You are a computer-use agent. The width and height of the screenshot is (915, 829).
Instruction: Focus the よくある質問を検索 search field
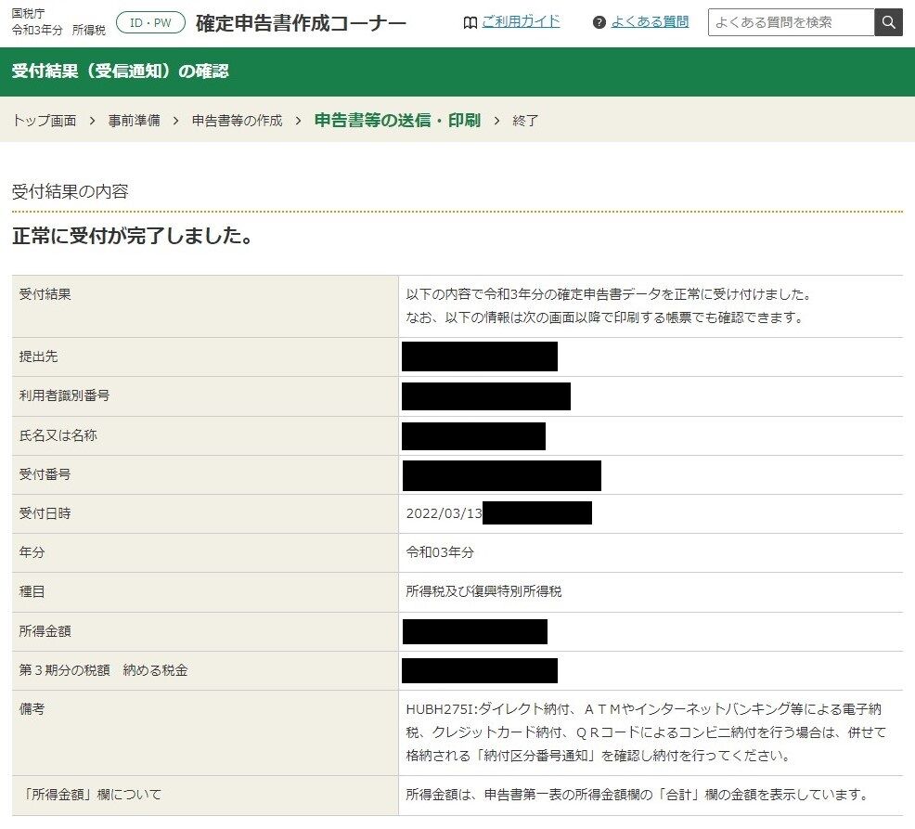[791, 22]
